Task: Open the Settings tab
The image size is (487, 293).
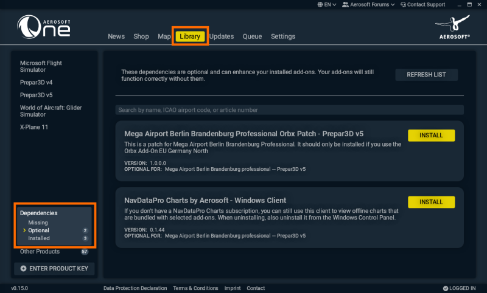Action: point(283,36)
